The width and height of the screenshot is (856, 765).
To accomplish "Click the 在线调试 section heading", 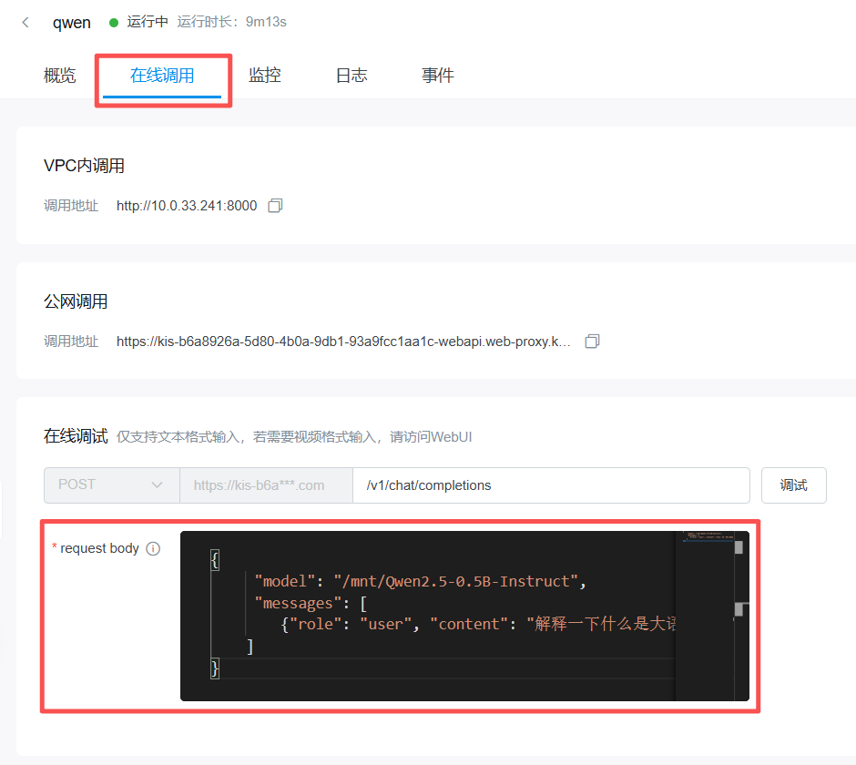I will pos(76,436).
